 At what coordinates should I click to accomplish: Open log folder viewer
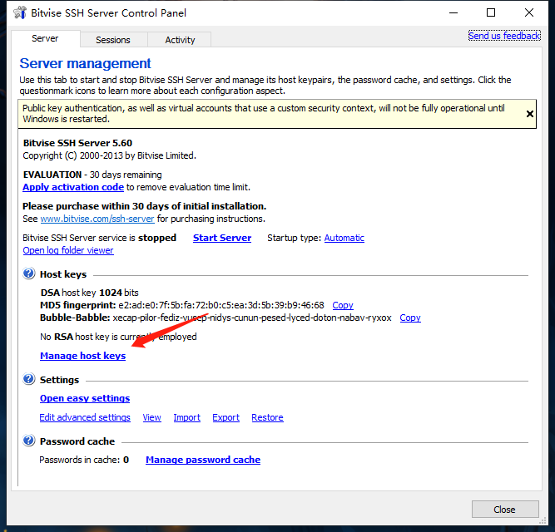pos(68,250)
